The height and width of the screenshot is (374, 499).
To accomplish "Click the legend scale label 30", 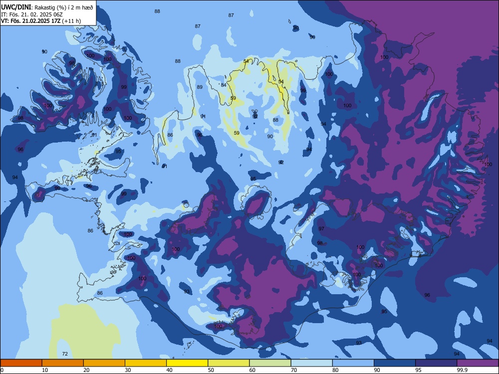I will coord(128,370).
